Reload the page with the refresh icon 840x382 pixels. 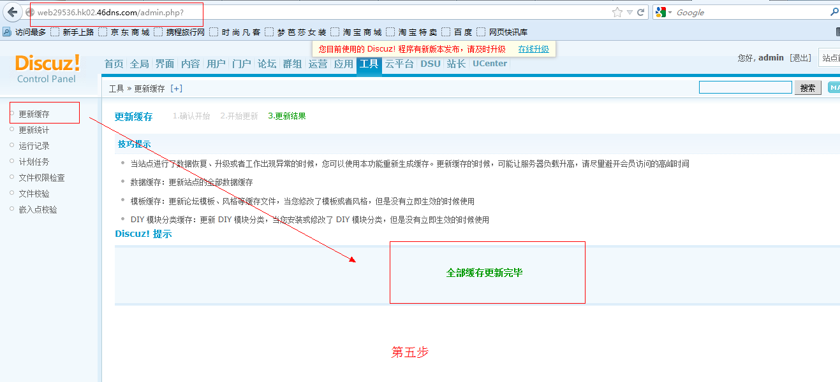641,12
